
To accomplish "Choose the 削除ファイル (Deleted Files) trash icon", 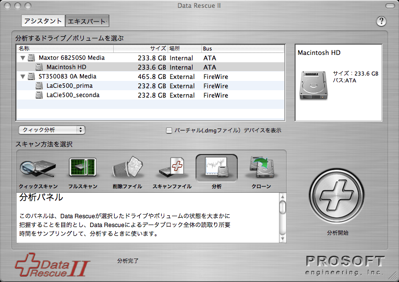I will 127,167.
